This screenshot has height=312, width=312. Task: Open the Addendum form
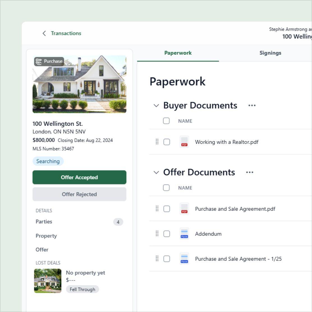pos(208,234)
